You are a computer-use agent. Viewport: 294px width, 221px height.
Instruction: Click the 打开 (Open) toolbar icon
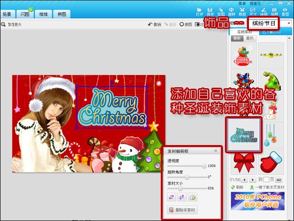pyautogui.click(x=199, y=12)
